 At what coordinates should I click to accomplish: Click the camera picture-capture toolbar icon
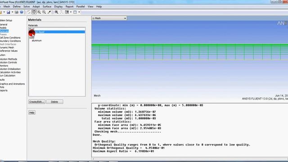pos(17,12)
